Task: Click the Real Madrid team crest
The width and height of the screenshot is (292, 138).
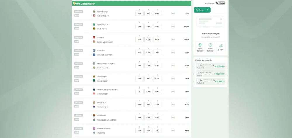Action: click(x=94, y=68)
